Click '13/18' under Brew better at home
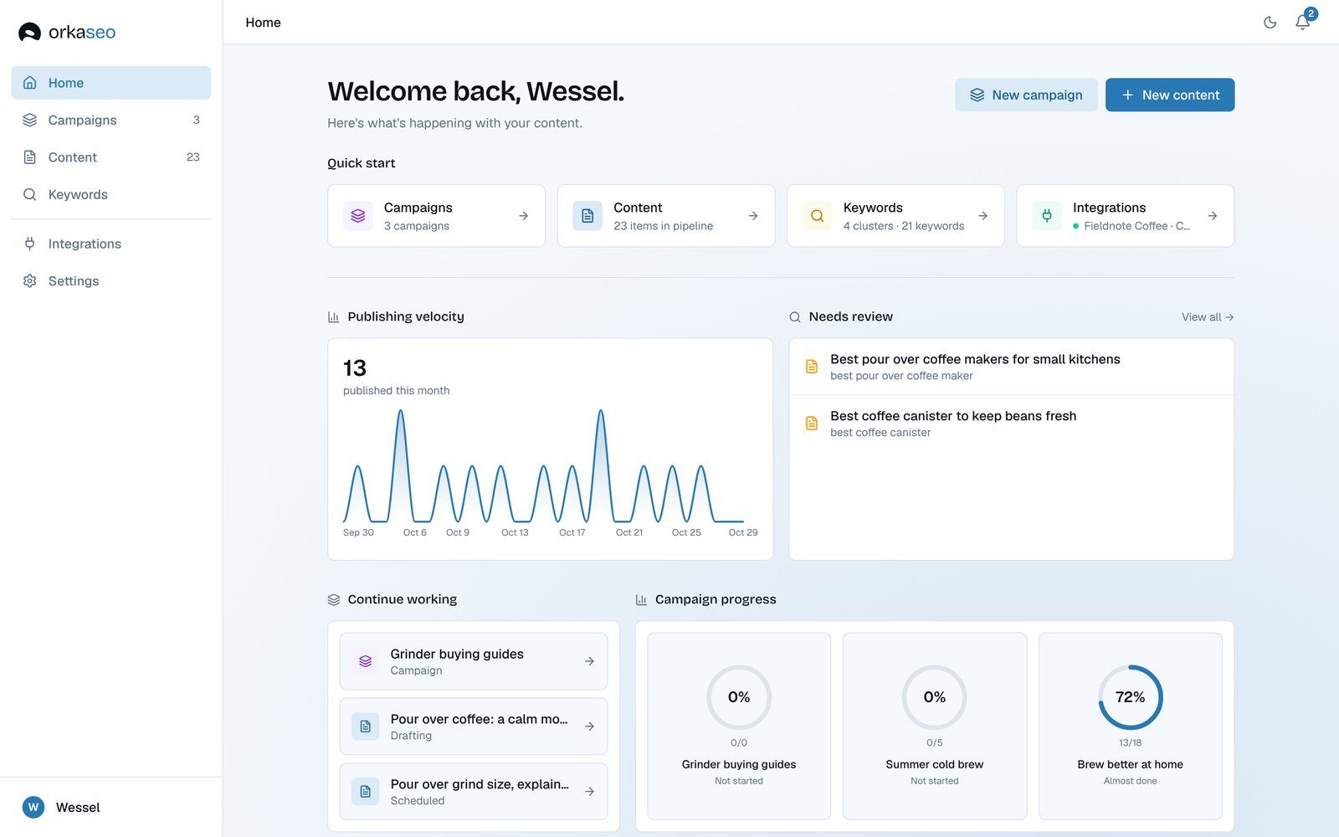Viewport: 1339px width, 837px height. click(x=1131, y=742)
